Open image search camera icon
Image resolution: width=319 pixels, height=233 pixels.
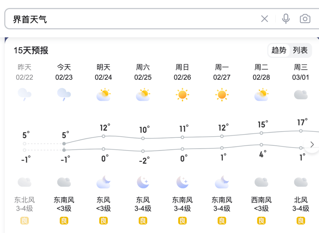click(x=305, y=19)
